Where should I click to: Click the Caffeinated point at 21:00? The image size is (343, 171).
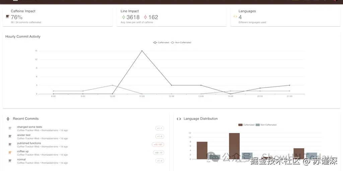(x=289, y=85)
